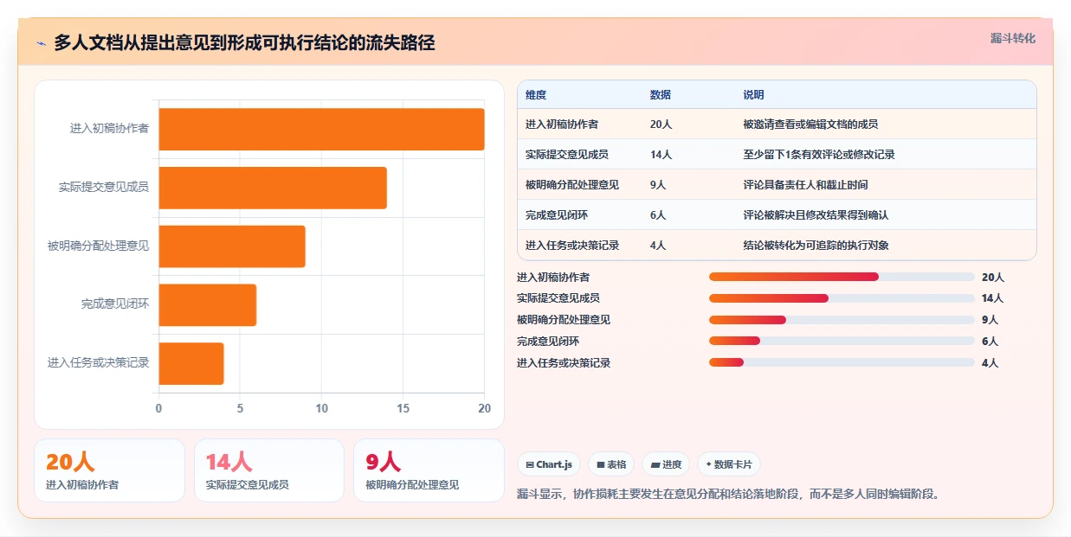Click description 评论被解决且修改结果得到确认
Viewport: 1071px width, 537px height.
coord(816,215)
